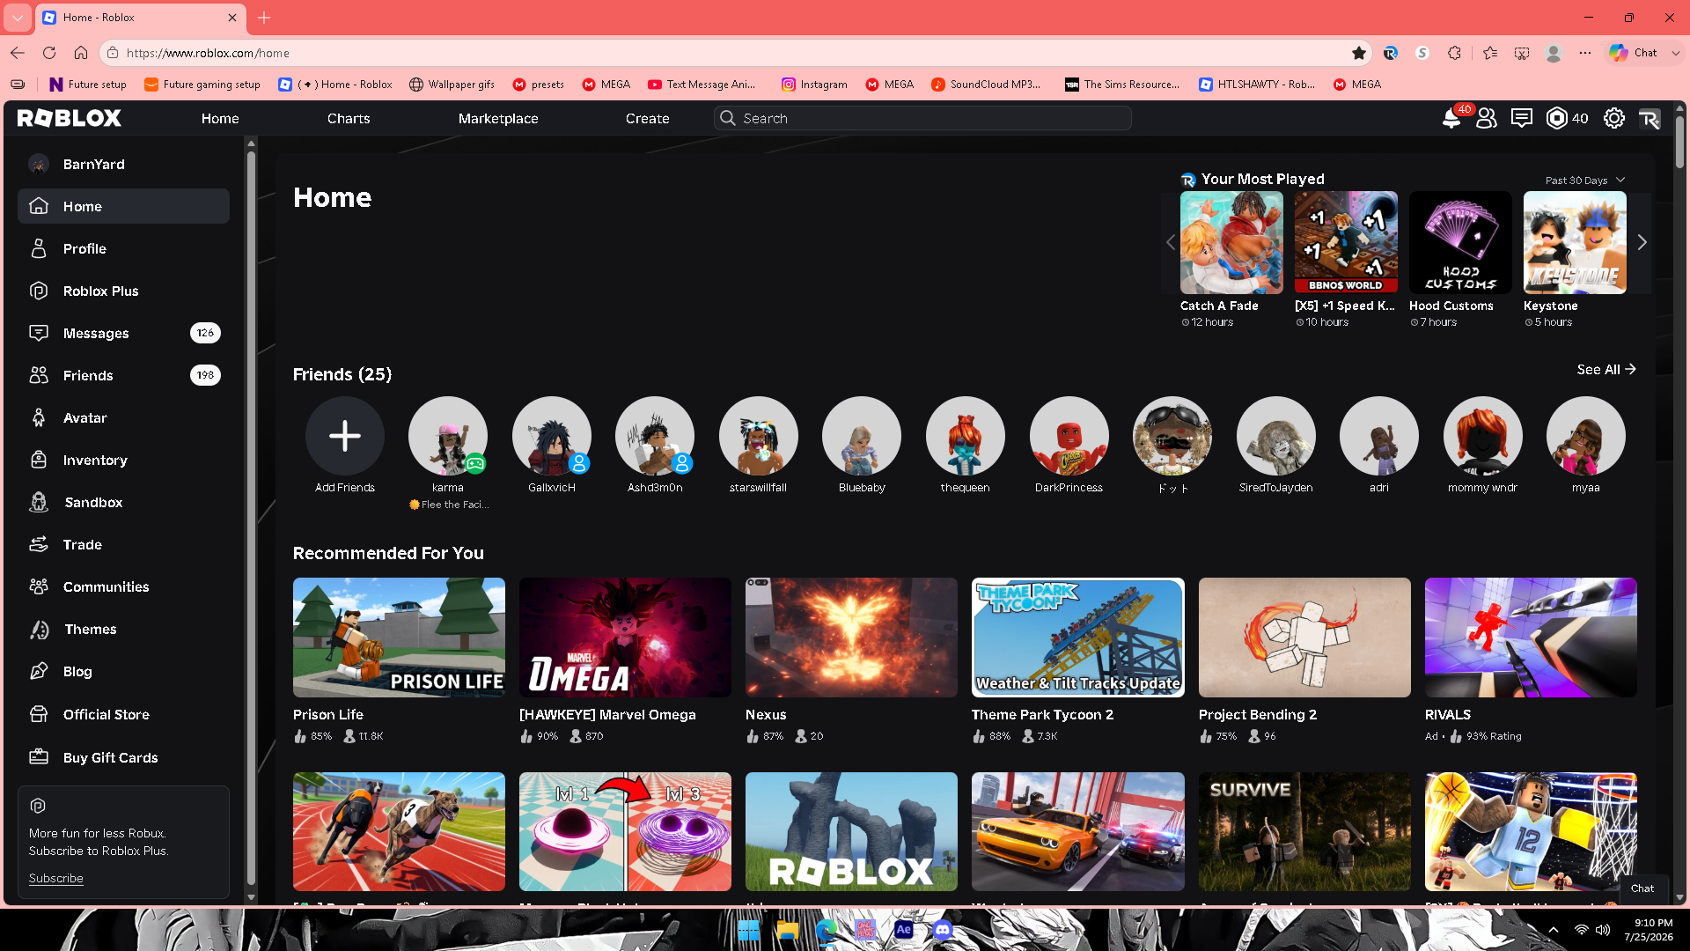Open the RIVALS game thumbnail
The width and height of the screenshot is (1690, 951).
(1531, 638)
